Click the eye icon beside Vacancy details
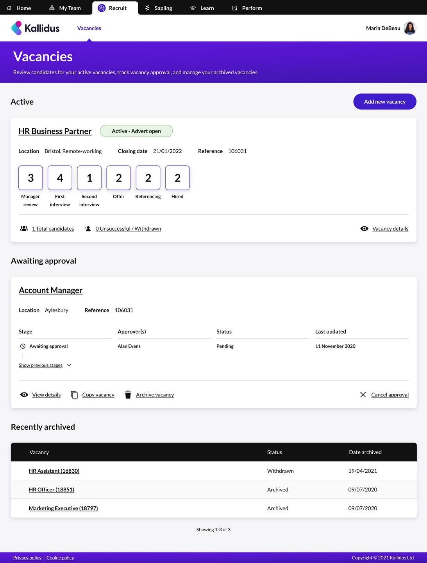This screenshot has height=563, width=427. [364, 229]
